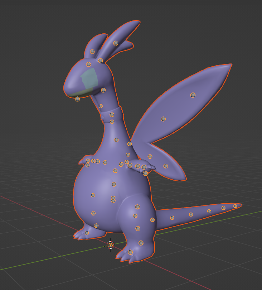Select the marker on the front foot toes

coord(130,252)
